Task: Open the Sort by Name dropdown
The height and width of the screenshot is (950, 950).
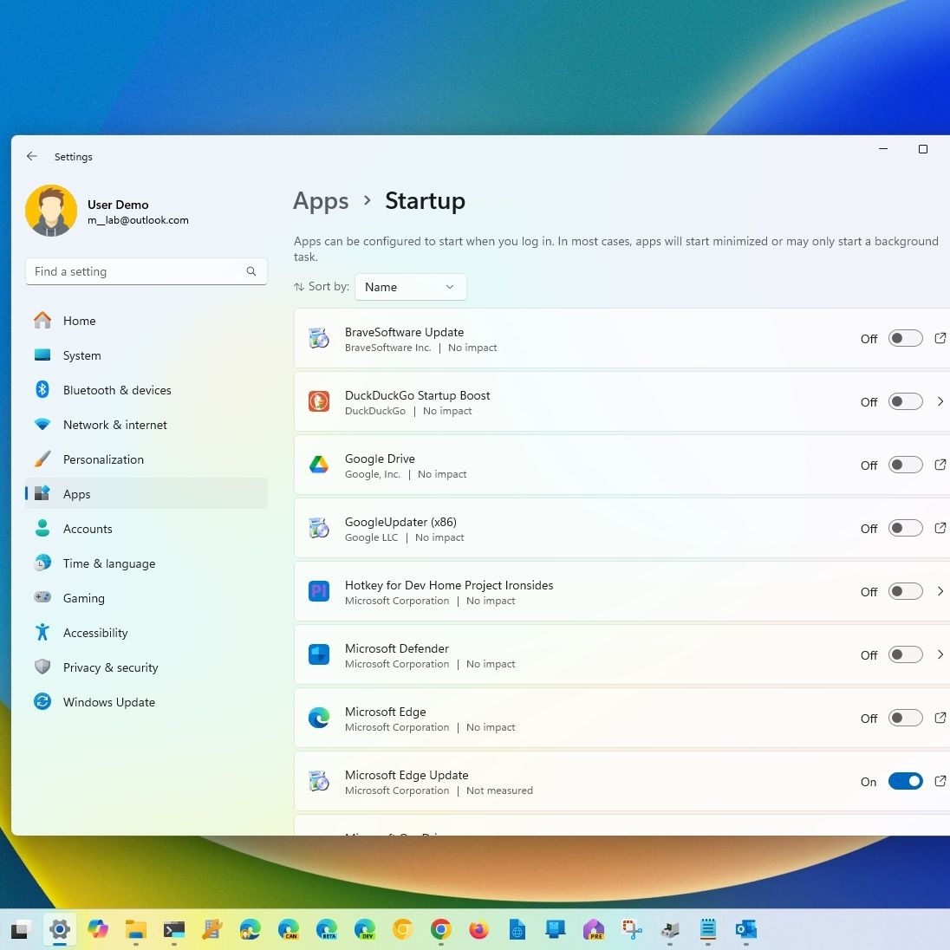Action: click(410, 287)
